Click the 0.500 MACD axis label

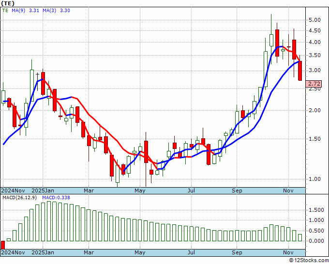(316, 231)
